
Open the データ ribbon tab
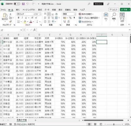tap(47, 10)
